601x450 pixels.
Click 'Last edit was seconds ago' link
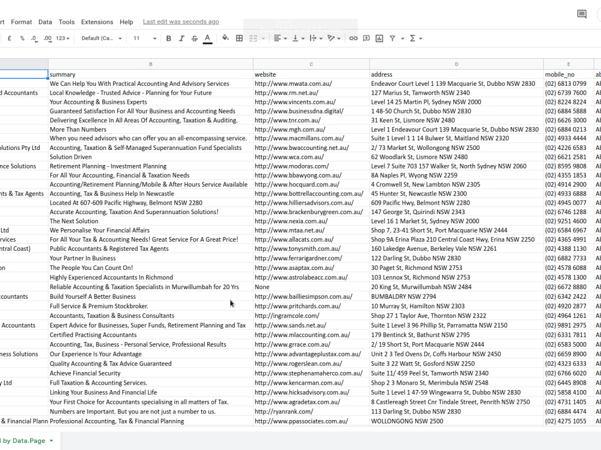(x=181, y=22)
